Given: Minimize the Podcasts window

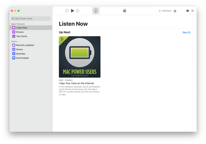Looking at the screenshot, I should (15, 11).
